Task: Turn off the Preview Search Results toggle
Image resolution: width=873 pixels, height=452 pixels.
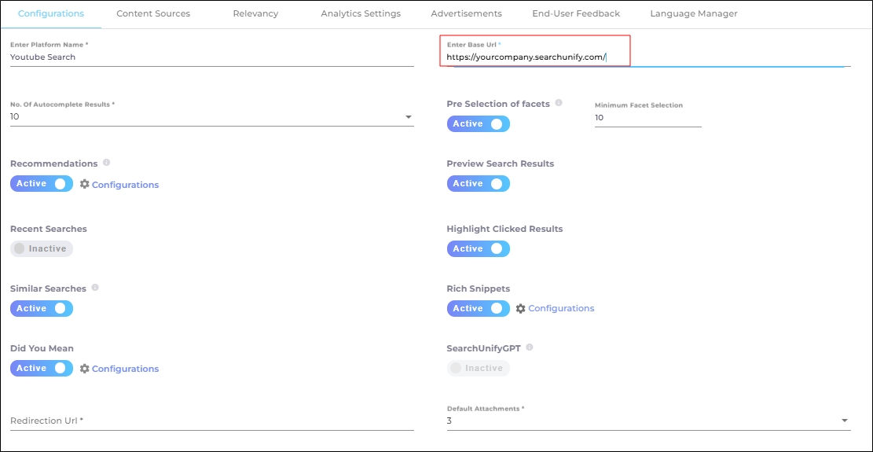Action: point(478,183)
